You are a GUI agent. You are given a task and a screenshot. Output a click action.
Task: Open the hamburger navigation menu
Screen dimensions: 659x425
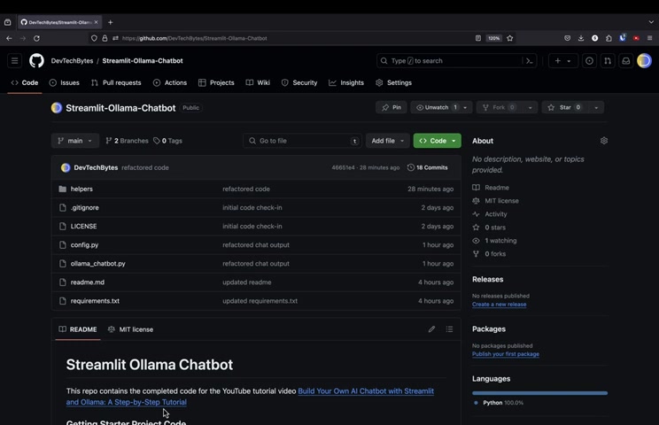[x=15, y=61]
